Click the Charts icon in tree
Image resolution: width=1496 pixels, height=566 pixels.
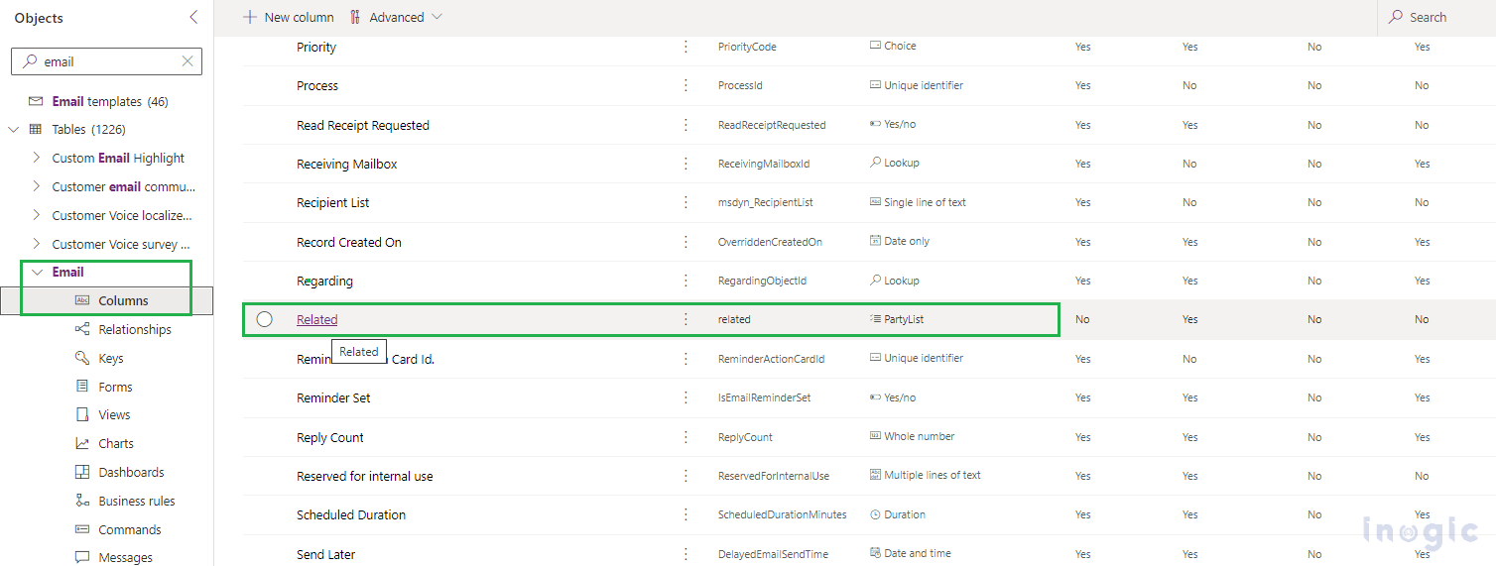point(82,443)
